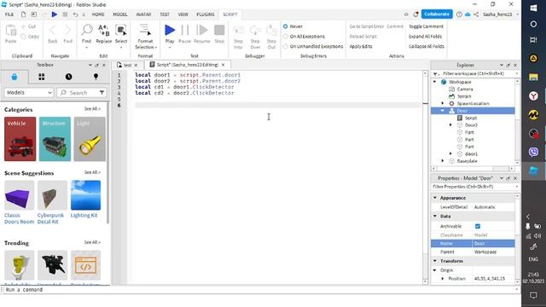The height and width of the screenshot is (307, 546).
Task: Click See All next to Trending
Action: 92,242
